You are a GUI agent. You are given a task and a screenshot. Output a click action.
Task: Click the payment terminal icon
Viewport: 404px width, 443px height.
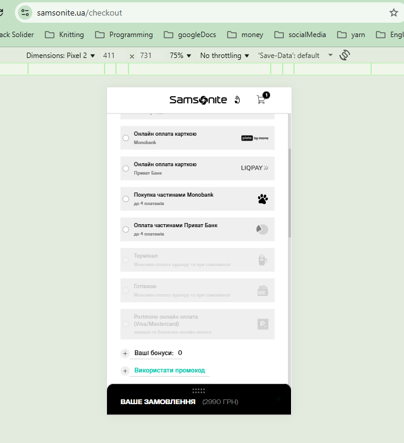coord(263,260)
